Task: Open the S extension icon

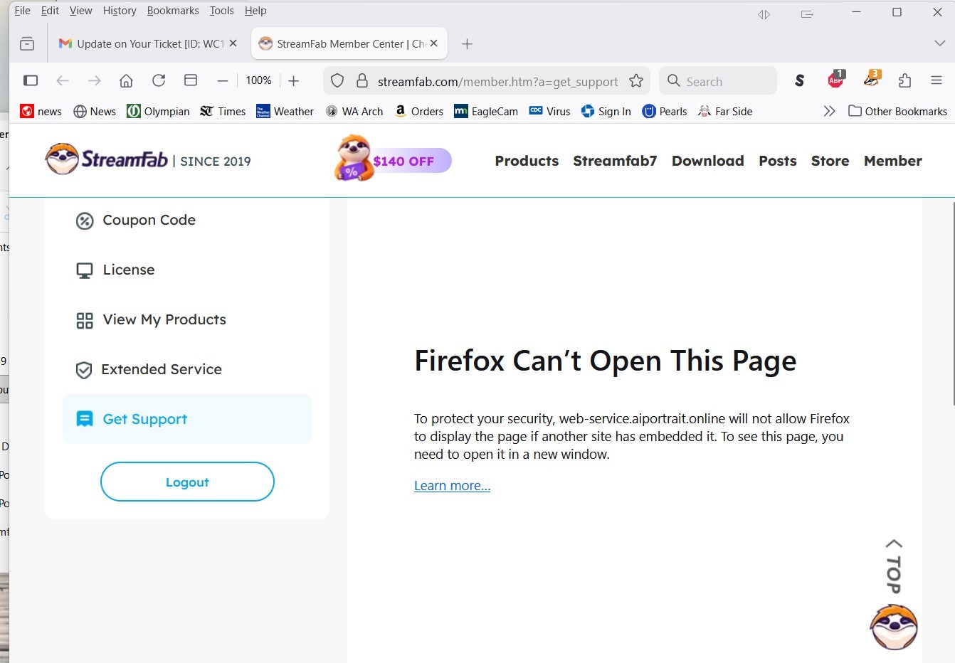Action: point(800,80)
